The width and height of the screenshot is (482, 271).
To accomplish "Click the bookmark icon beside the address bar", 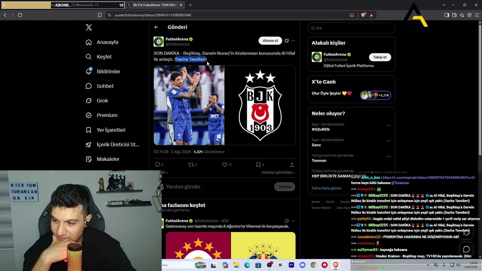I will tap(99, 15).
